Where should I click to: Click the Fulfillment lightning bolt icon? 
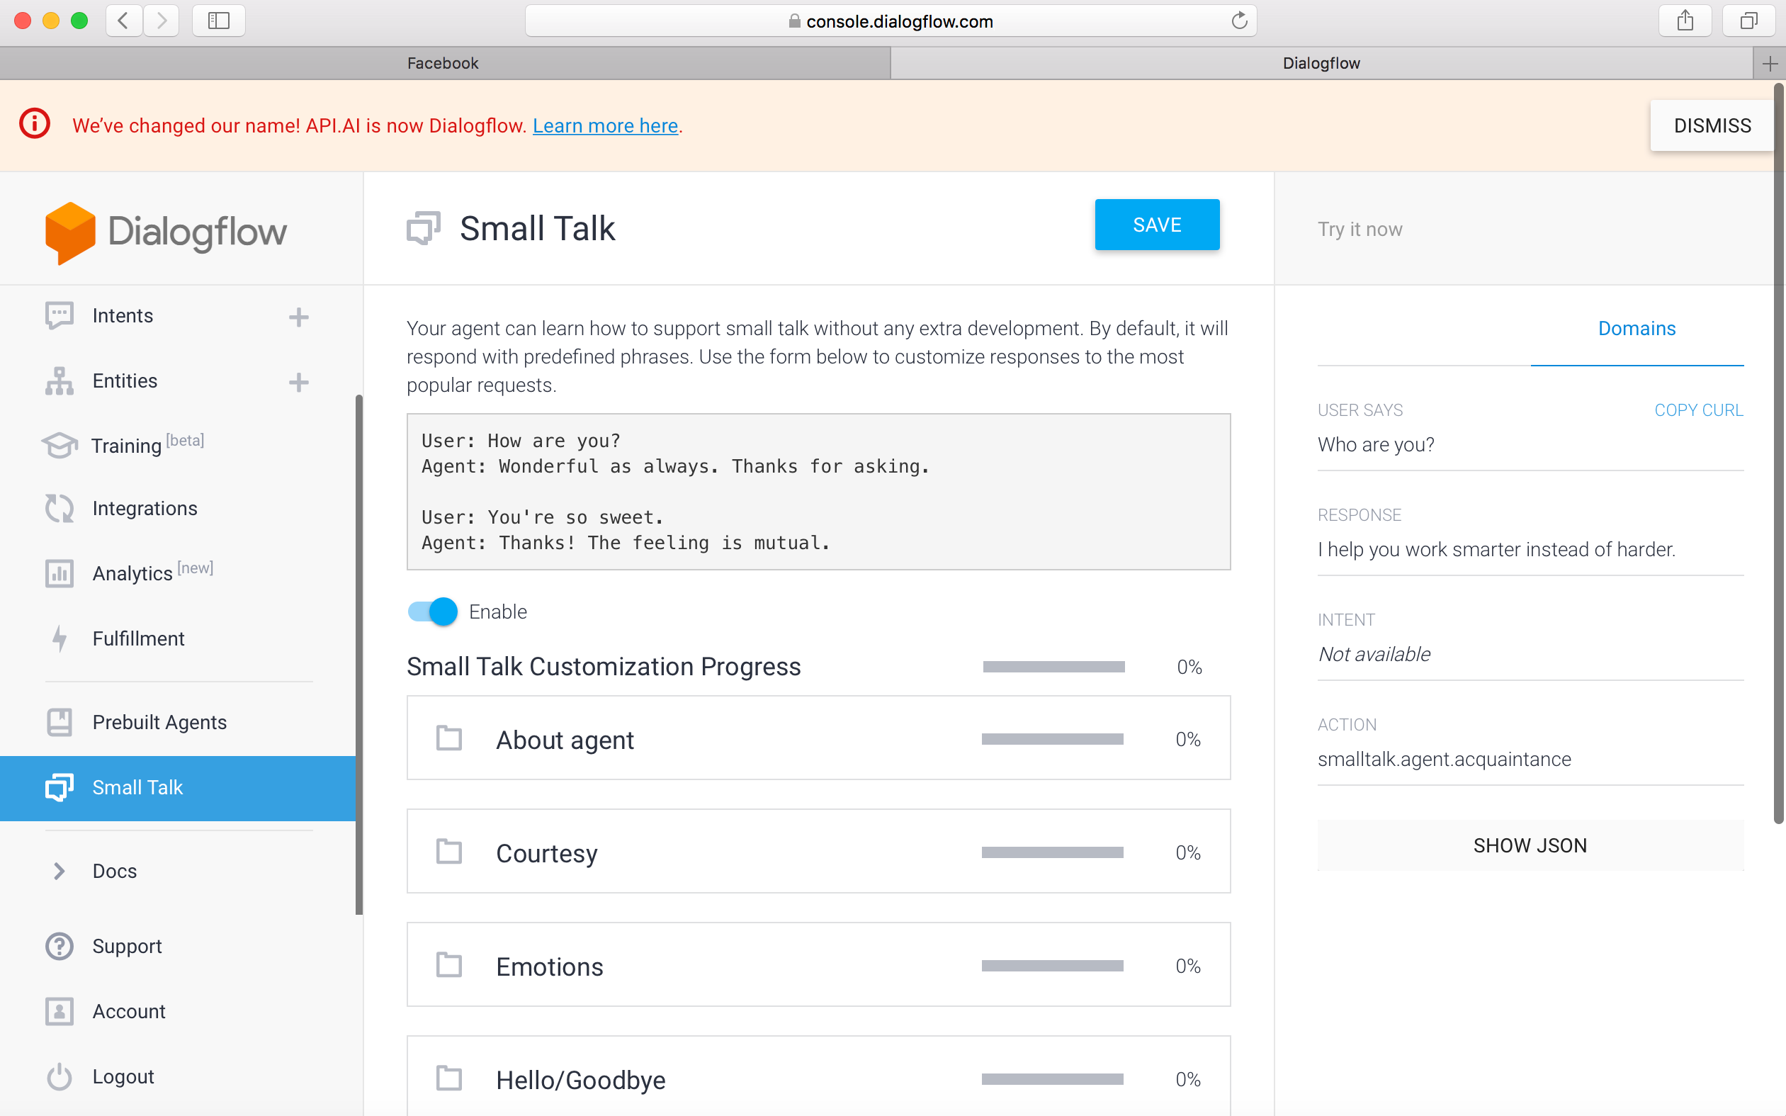(59, 638)
